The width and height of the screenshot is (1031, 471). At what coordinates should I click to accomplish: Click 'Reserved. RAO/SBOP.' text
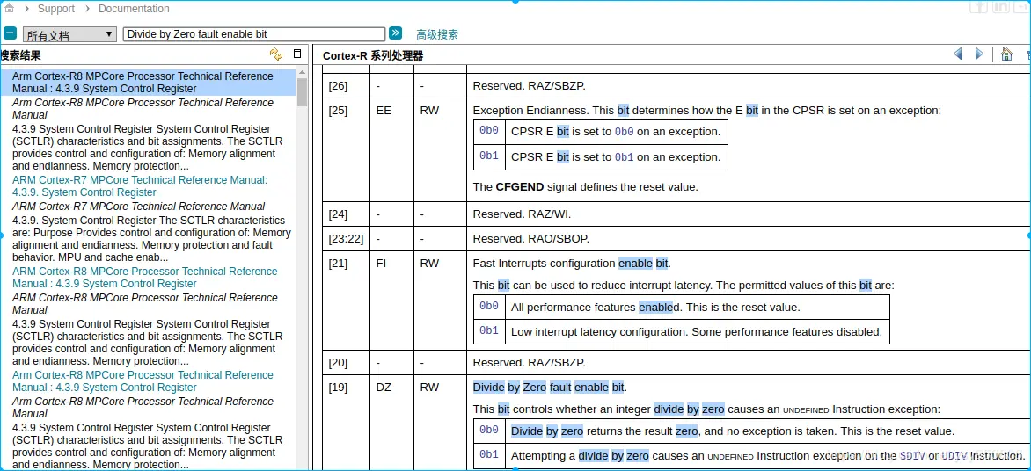(530, 238)
